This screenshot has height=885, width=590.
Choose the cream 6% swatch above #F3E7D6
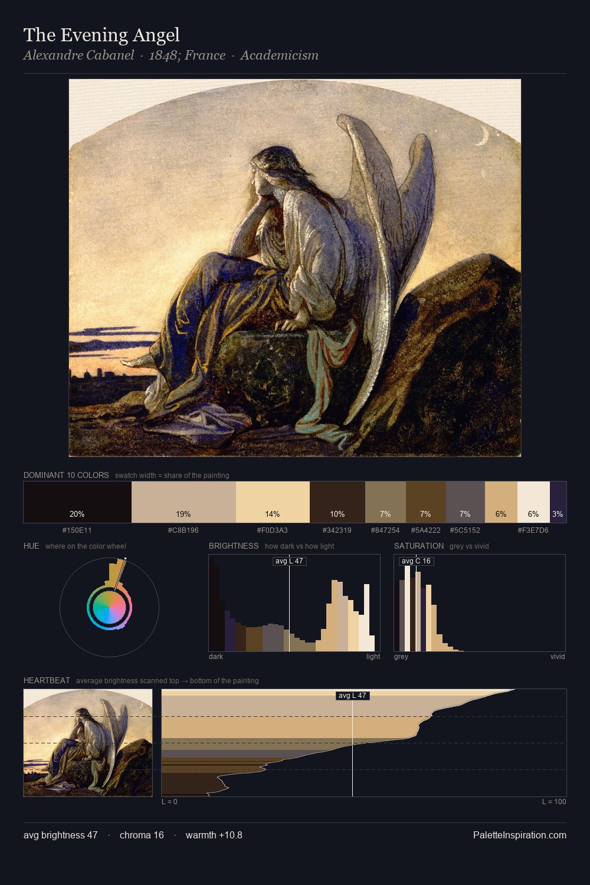[x=533, y=502]
